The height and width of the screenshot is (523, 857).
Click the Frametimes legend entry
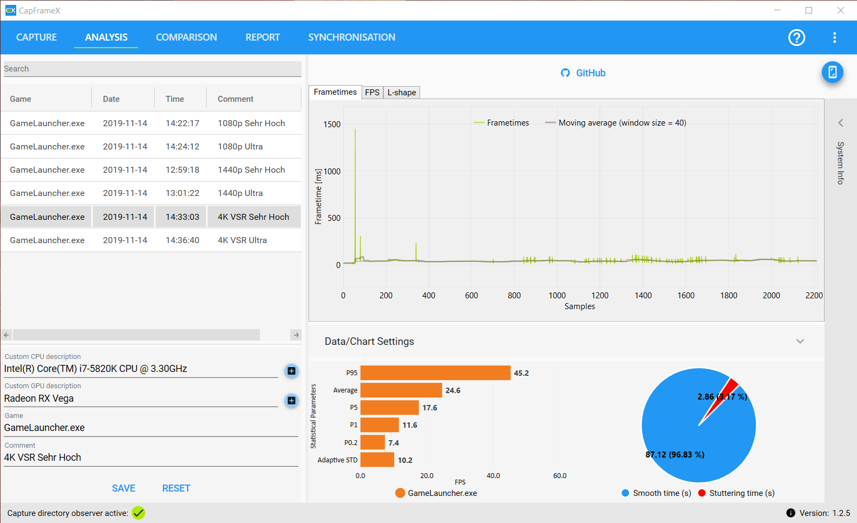click(501, 123)
